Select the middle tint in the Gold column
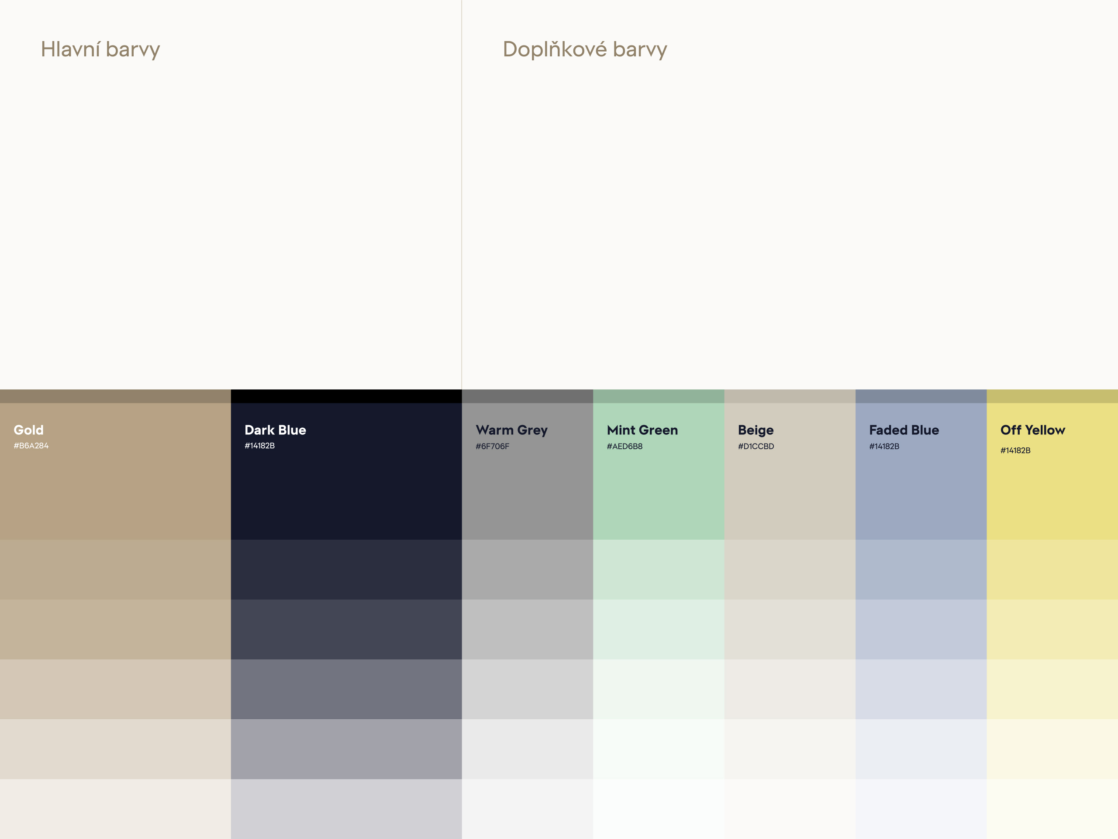The height and width of the screenshot is (839, 1118). pos(115,689)
